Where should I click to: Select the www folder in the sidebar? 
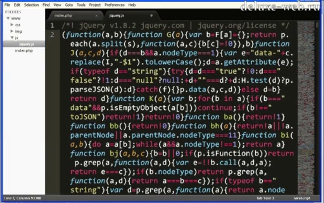tap(16, 18)
